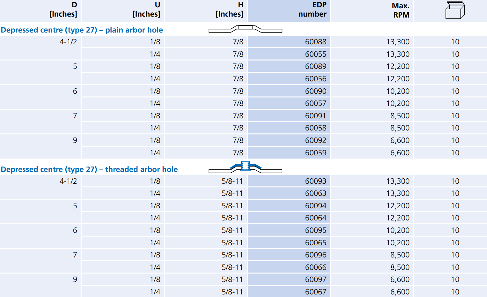Viewport: 487px width, 297px height.
Task: Click EDP number 60067
Action: [315, 292]
